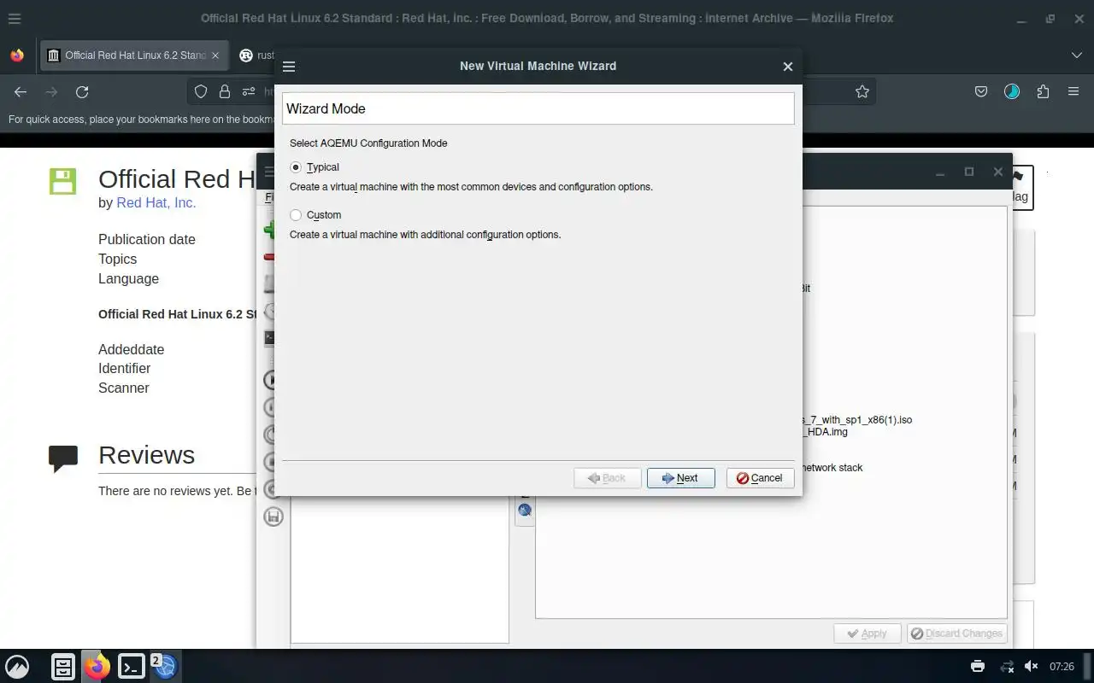Open the file manager from taskbar
The image size is (1094, 683).
coord(63,666)
